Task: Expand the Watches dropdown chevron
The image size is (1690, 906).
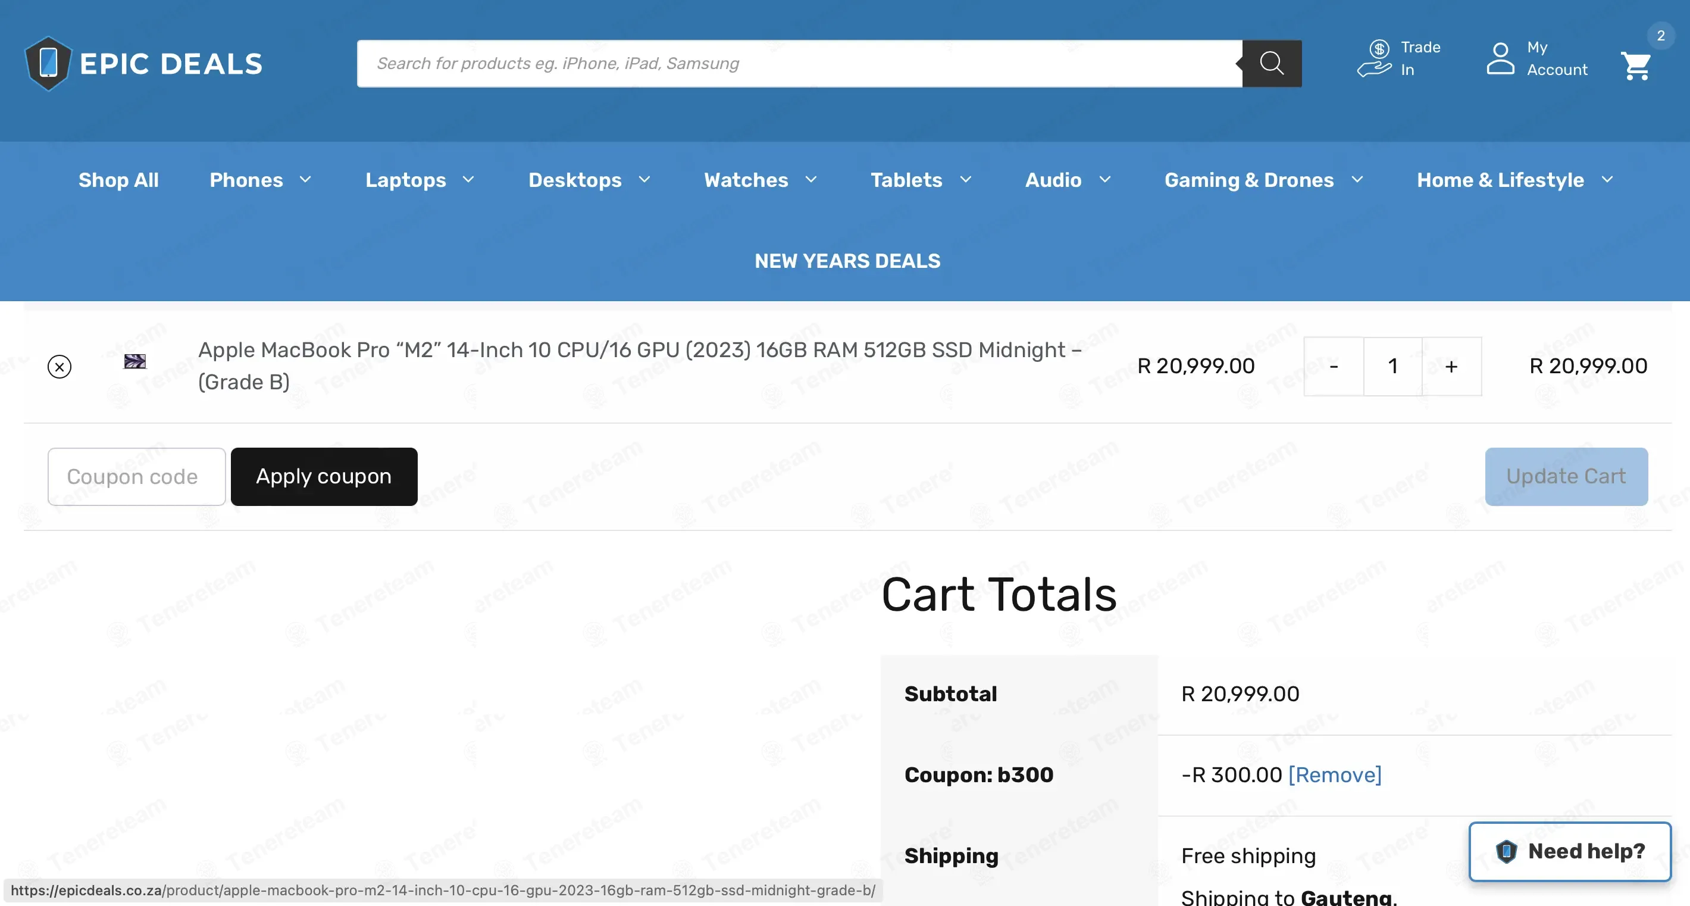Action: 811,180
